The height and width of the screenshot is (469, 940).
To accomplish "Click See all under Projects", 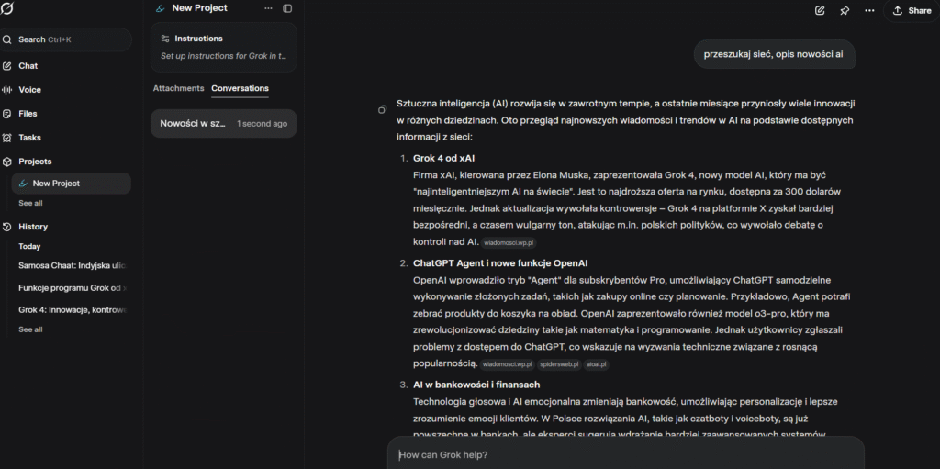I will (30, 204).
